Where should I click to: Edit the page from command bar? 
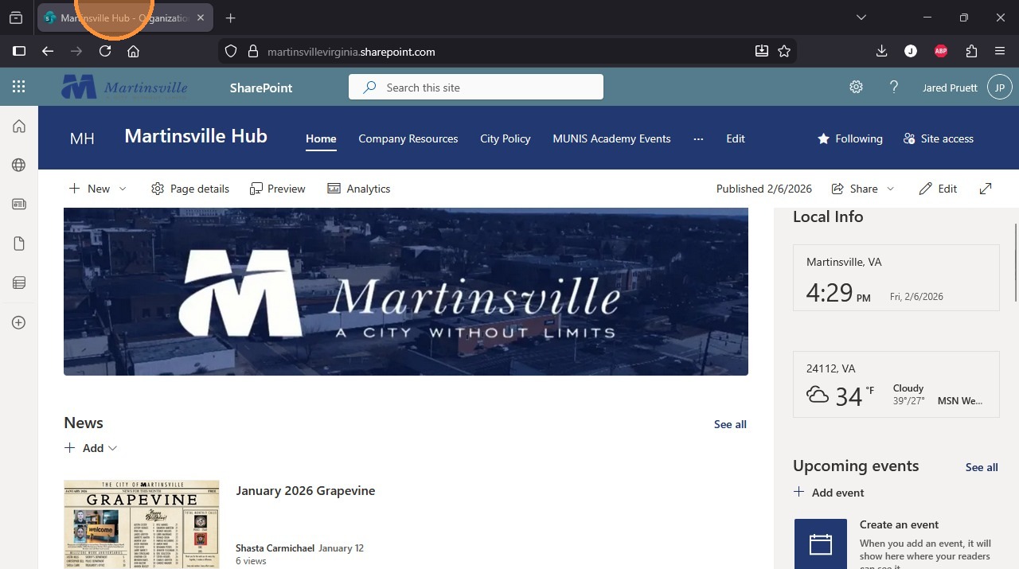point(938,189)
